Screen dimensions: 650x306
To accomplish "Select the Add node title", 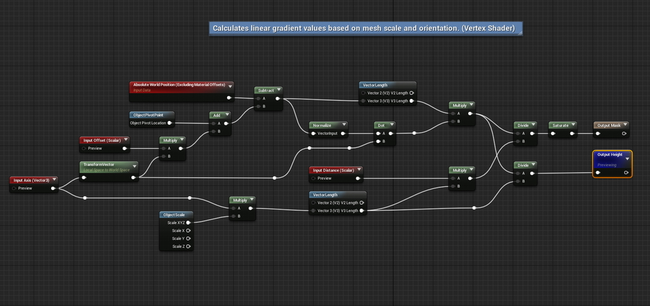I will tap(217, 115).
